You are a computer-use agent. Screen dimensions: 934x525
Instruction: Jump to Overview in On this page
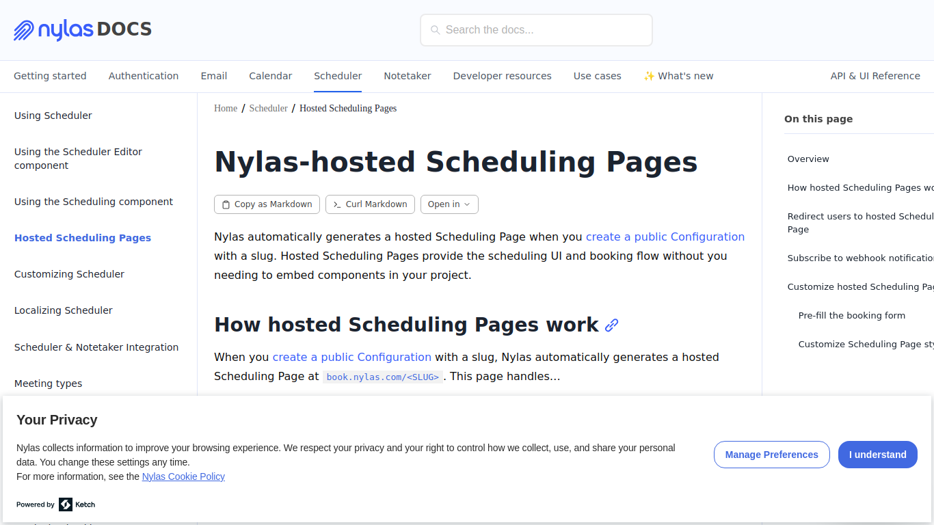(x=808, y=159)
